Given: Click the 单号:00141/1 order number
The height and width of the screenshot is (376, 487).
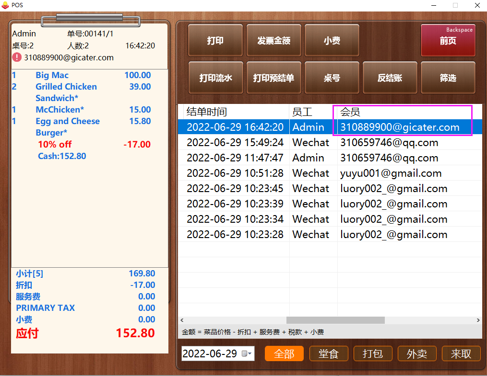Looking at the screenshot, I should point(90,34).
